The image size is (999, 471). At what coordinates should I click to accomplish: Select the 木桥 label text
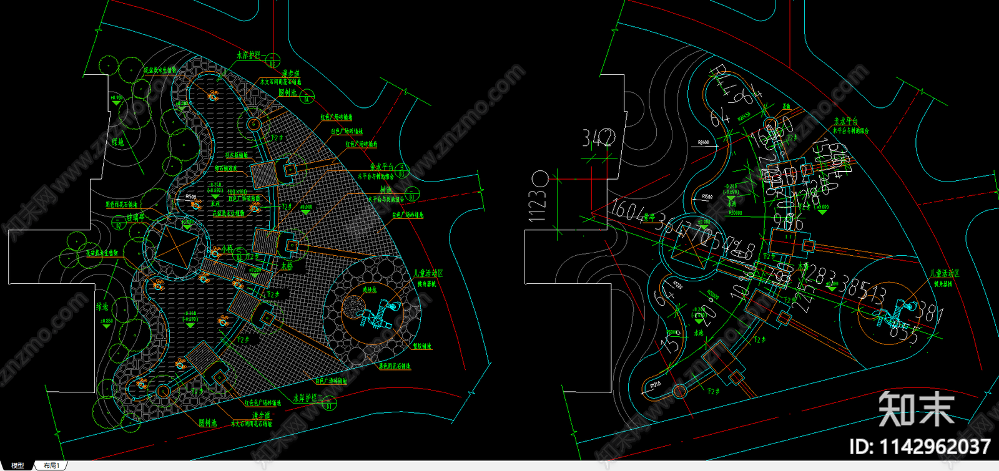pos(287,266)
